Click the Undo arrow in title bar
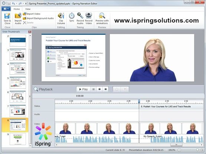 (13, 4)
